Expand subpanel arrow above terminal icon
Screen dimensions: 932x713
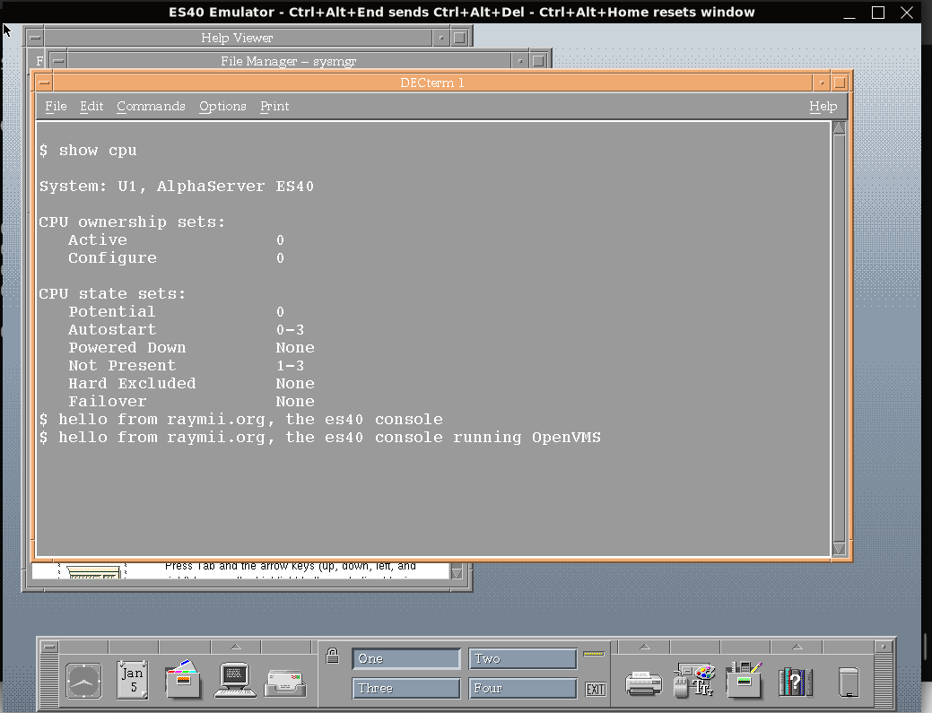click(235, 647)
